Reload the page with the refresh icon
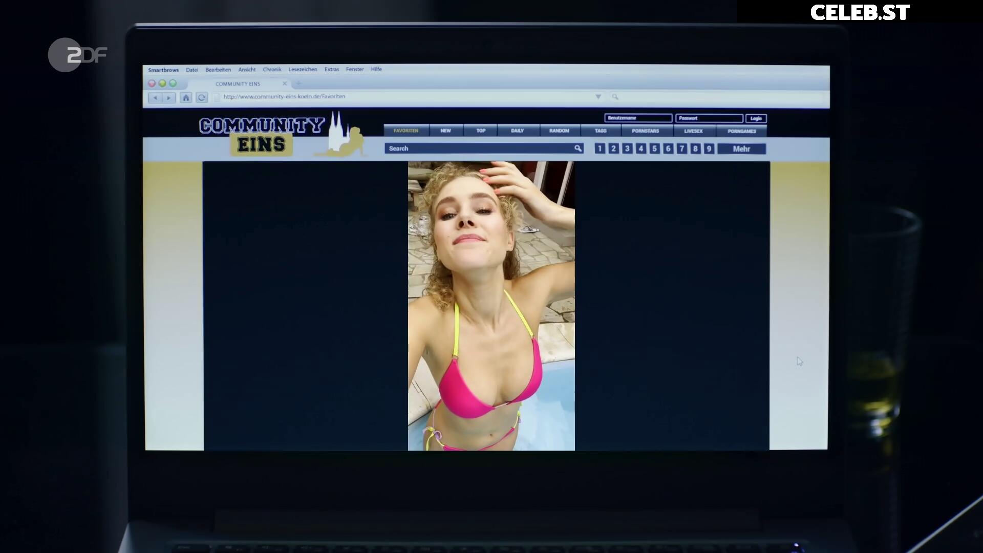This screenshot has height=553, width=983. point(202,97)
